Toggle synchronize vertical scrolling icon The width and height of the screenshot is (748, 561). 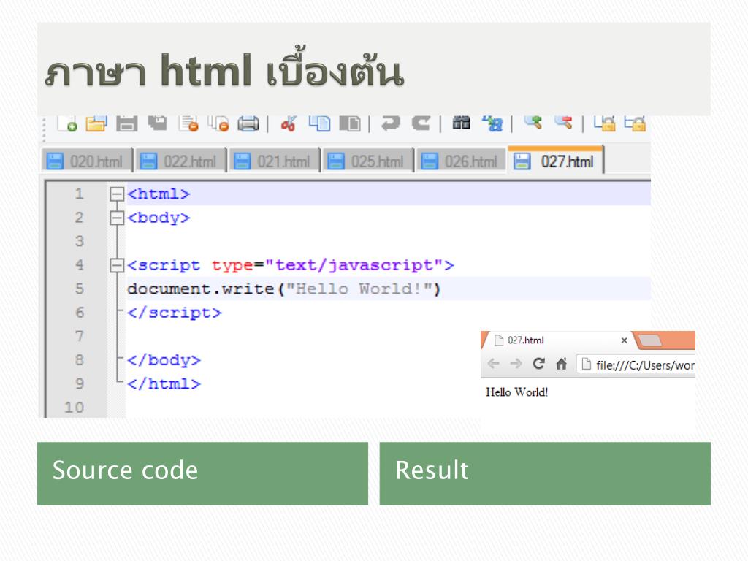(604, 123)
